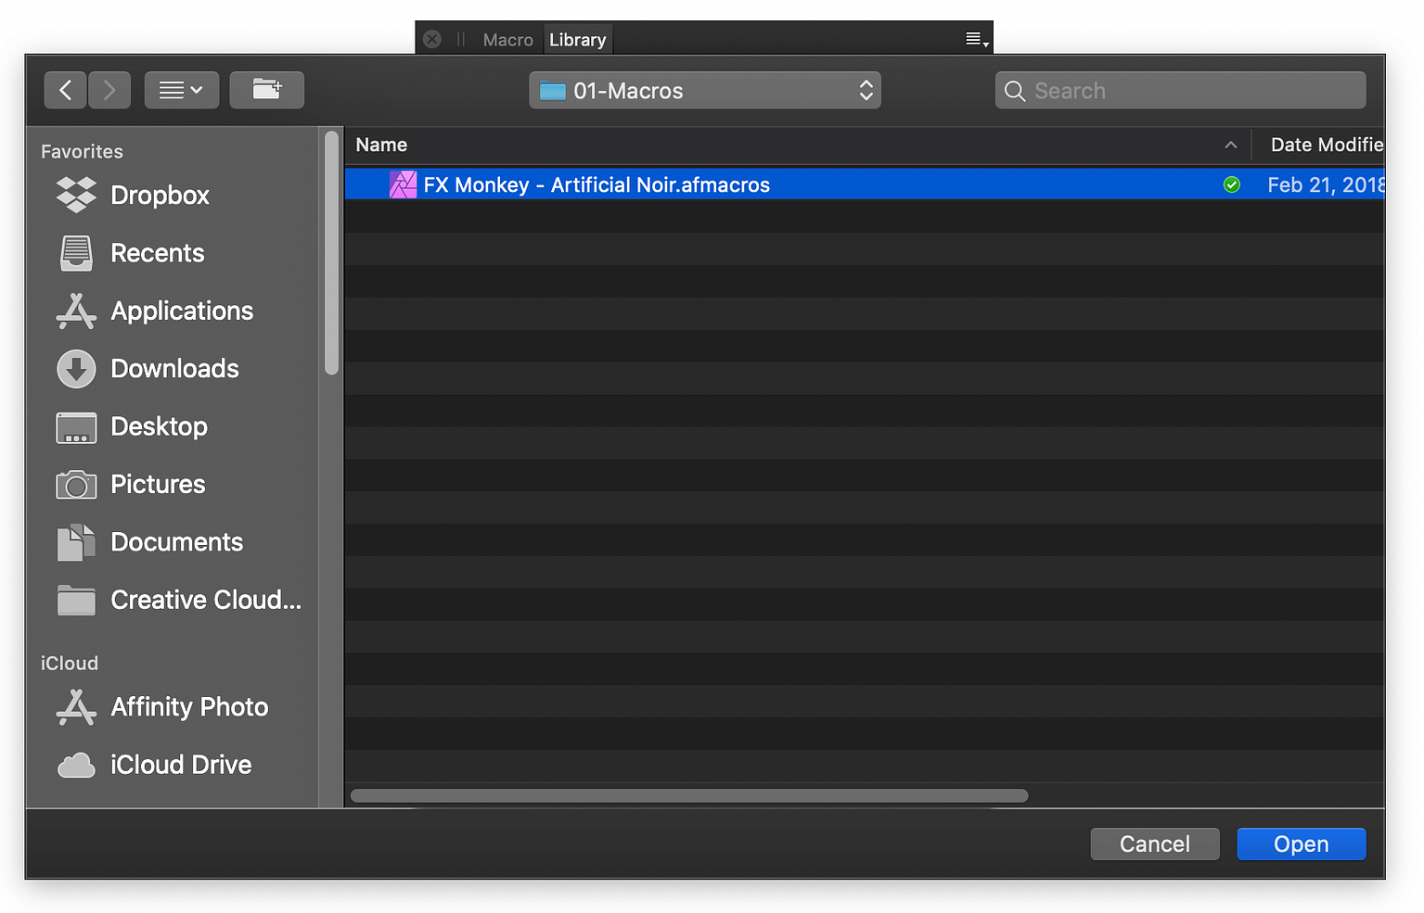Click the Recents drawer icon

76,253
